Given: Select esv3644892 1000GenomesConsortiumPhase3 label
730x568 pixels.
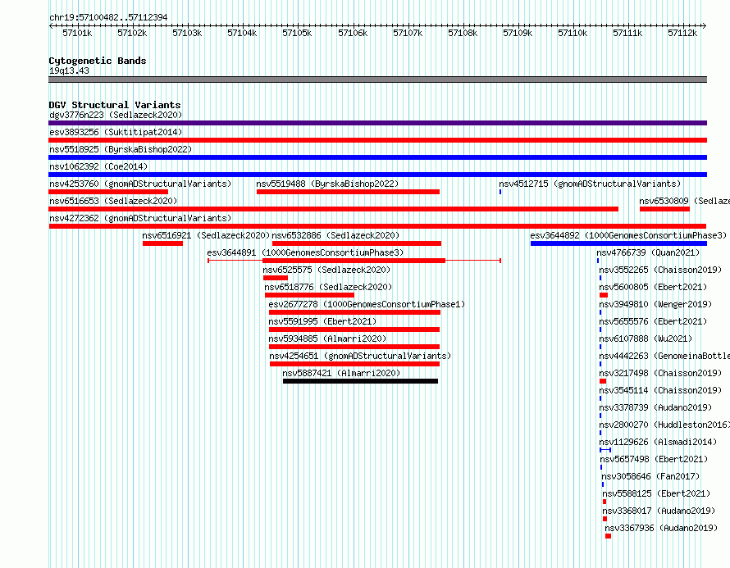Looking at the screenshot, I should [x=628, y=235].
